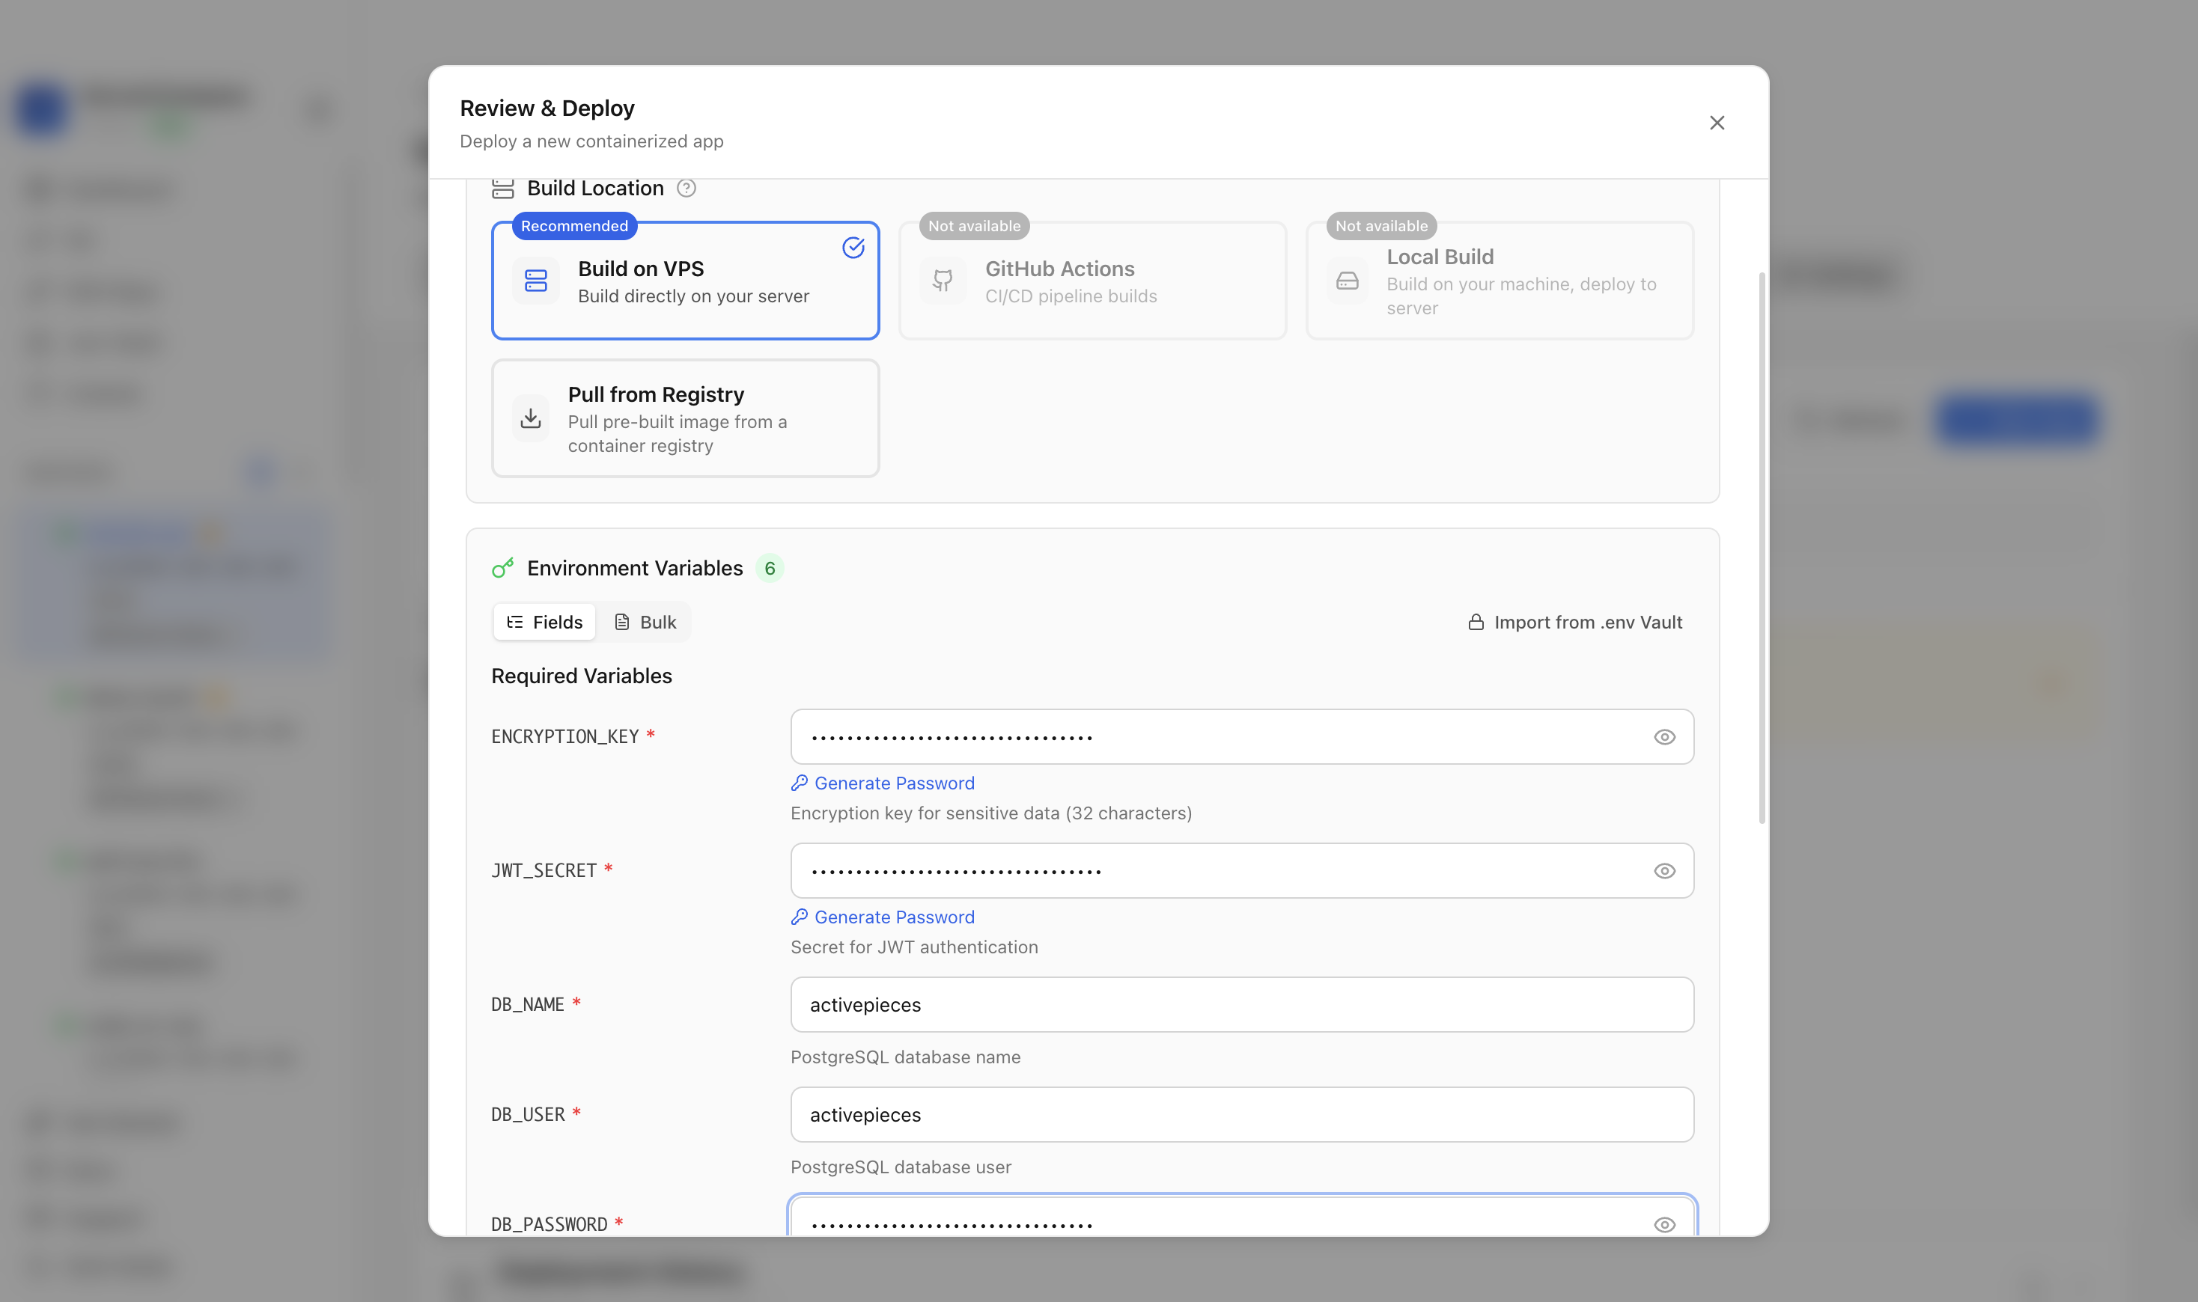
Task: Click the key icon next to ENCRYPTION_KEY Generate Password
Action: pyautogui.click(x=799, y=783)
